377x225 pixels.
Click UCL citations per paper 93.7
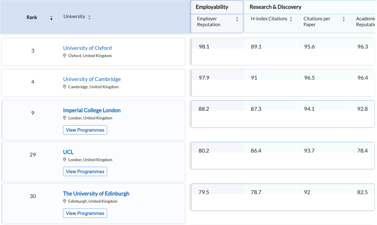(x=309, y=151)
